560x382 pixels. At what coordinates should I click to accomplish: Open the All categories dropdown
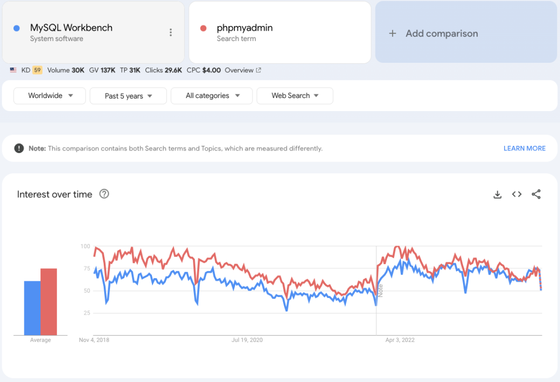coord(212,96)
